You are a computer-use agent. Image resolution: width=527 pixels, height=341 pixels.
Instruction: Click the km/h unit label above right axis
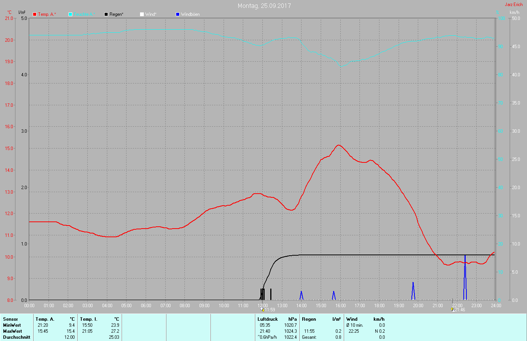[x=514, y=12]
